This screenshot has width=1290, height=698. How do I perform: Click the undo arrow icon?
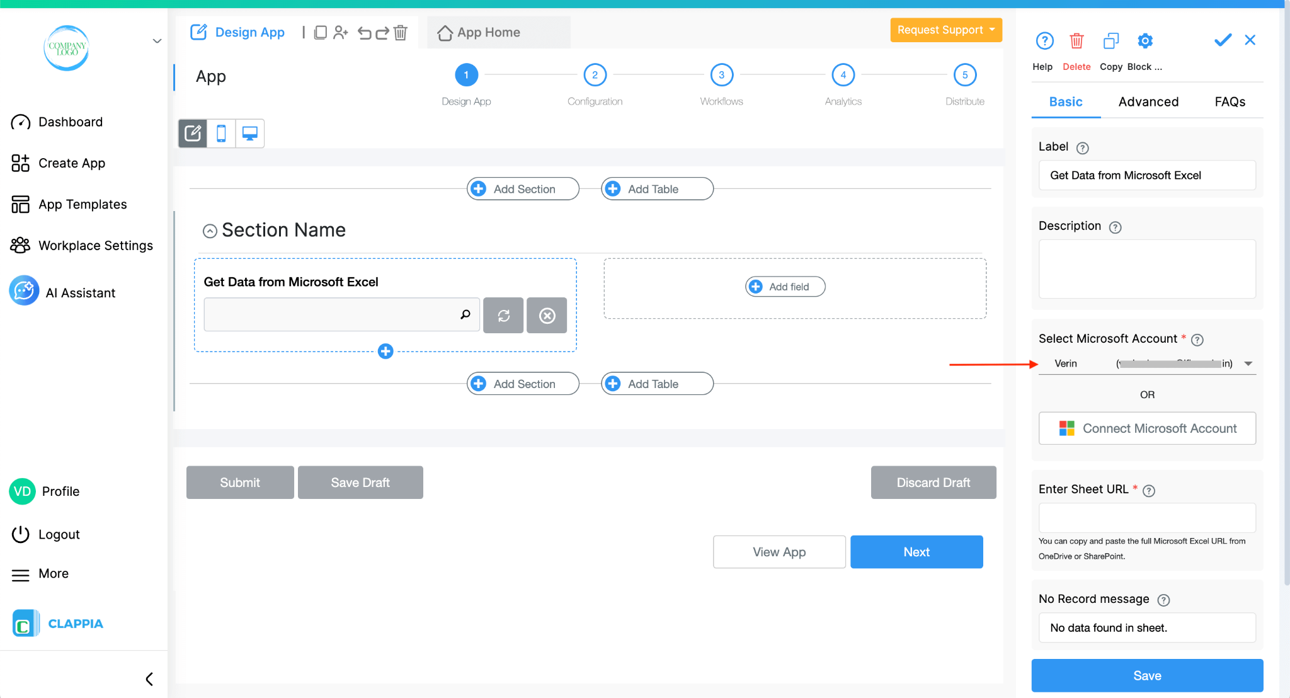pos(364,32)
